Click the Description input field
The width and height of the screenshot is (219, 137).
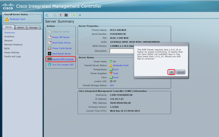click(122, 51)
